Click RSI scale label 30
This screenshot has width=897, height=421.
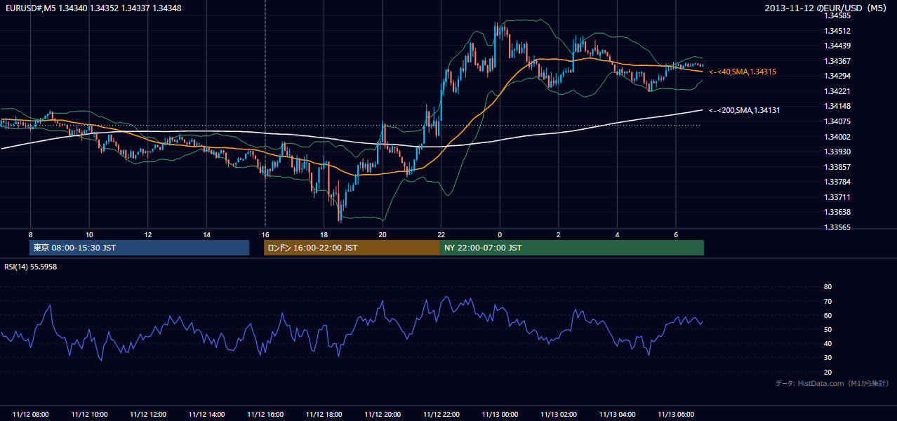pos(828,358)
